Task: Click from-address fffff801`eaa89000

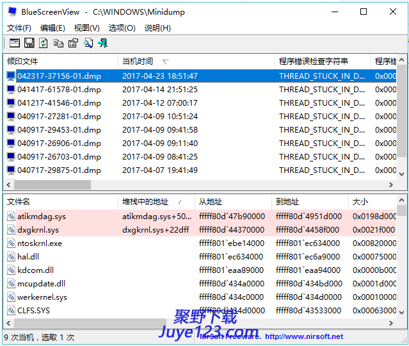Action: pyautogui.click(x=231, y=270)
